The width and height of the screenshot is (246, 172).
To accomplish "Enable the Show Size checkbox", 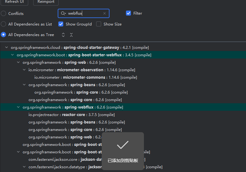I will click(x=99, y=24).
